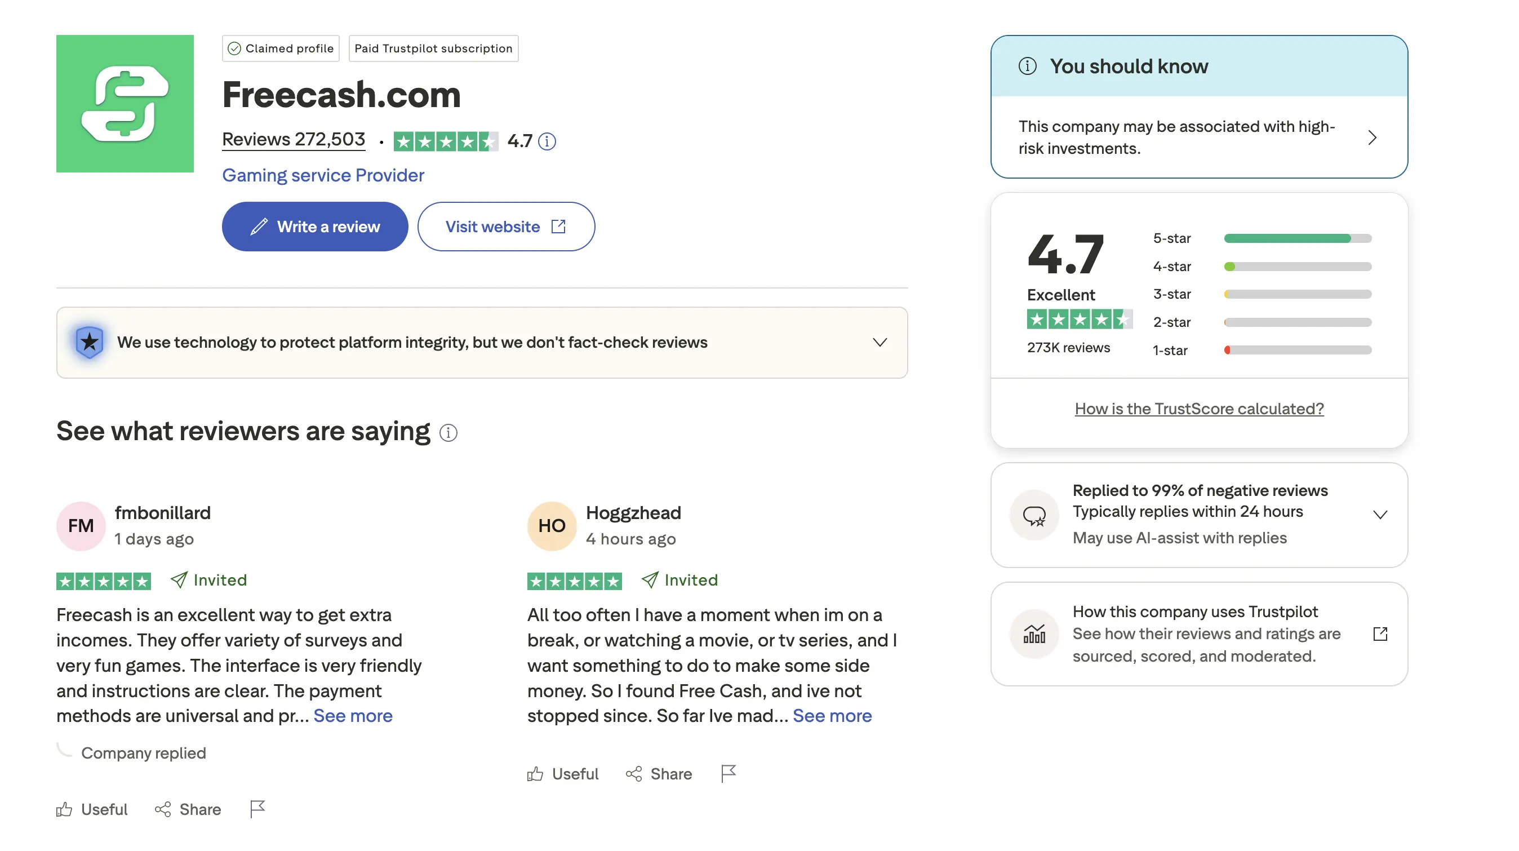Click the "Write a review" button
1519x851 pixels.
tap(315, 226)
